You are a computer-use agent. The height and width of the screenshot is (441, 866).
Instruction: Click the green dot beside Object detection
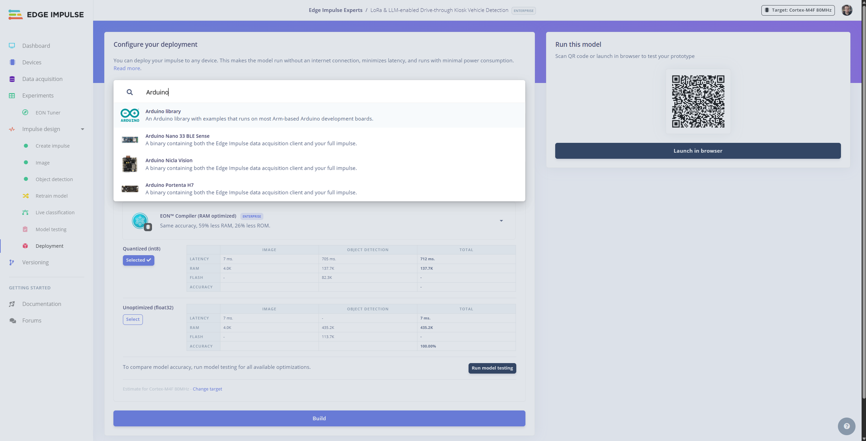point(26,179)
